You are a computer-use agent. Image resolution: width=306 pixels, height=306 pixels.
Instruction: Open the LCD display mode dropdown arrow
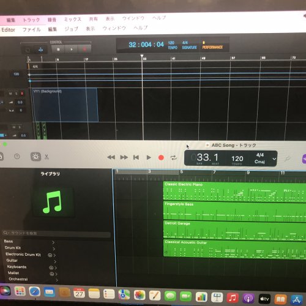[x=274, y=159]
